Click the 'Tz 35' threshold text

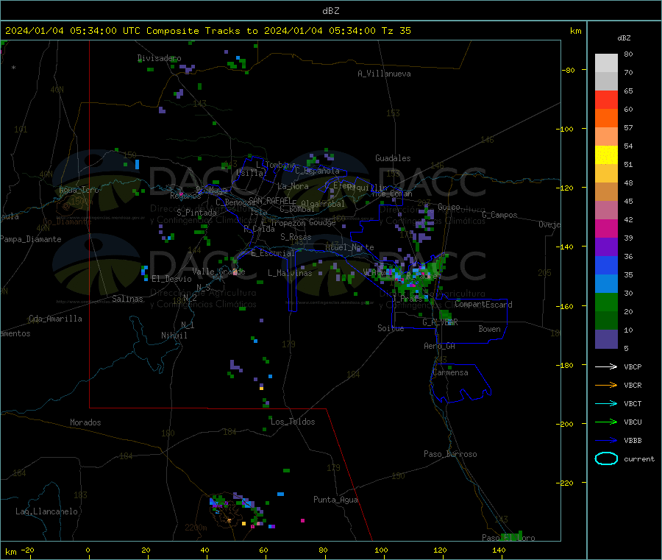click(396, 31)
